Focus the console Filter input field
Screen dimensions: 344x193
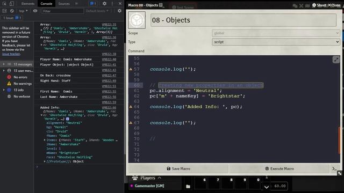(63, 11)
